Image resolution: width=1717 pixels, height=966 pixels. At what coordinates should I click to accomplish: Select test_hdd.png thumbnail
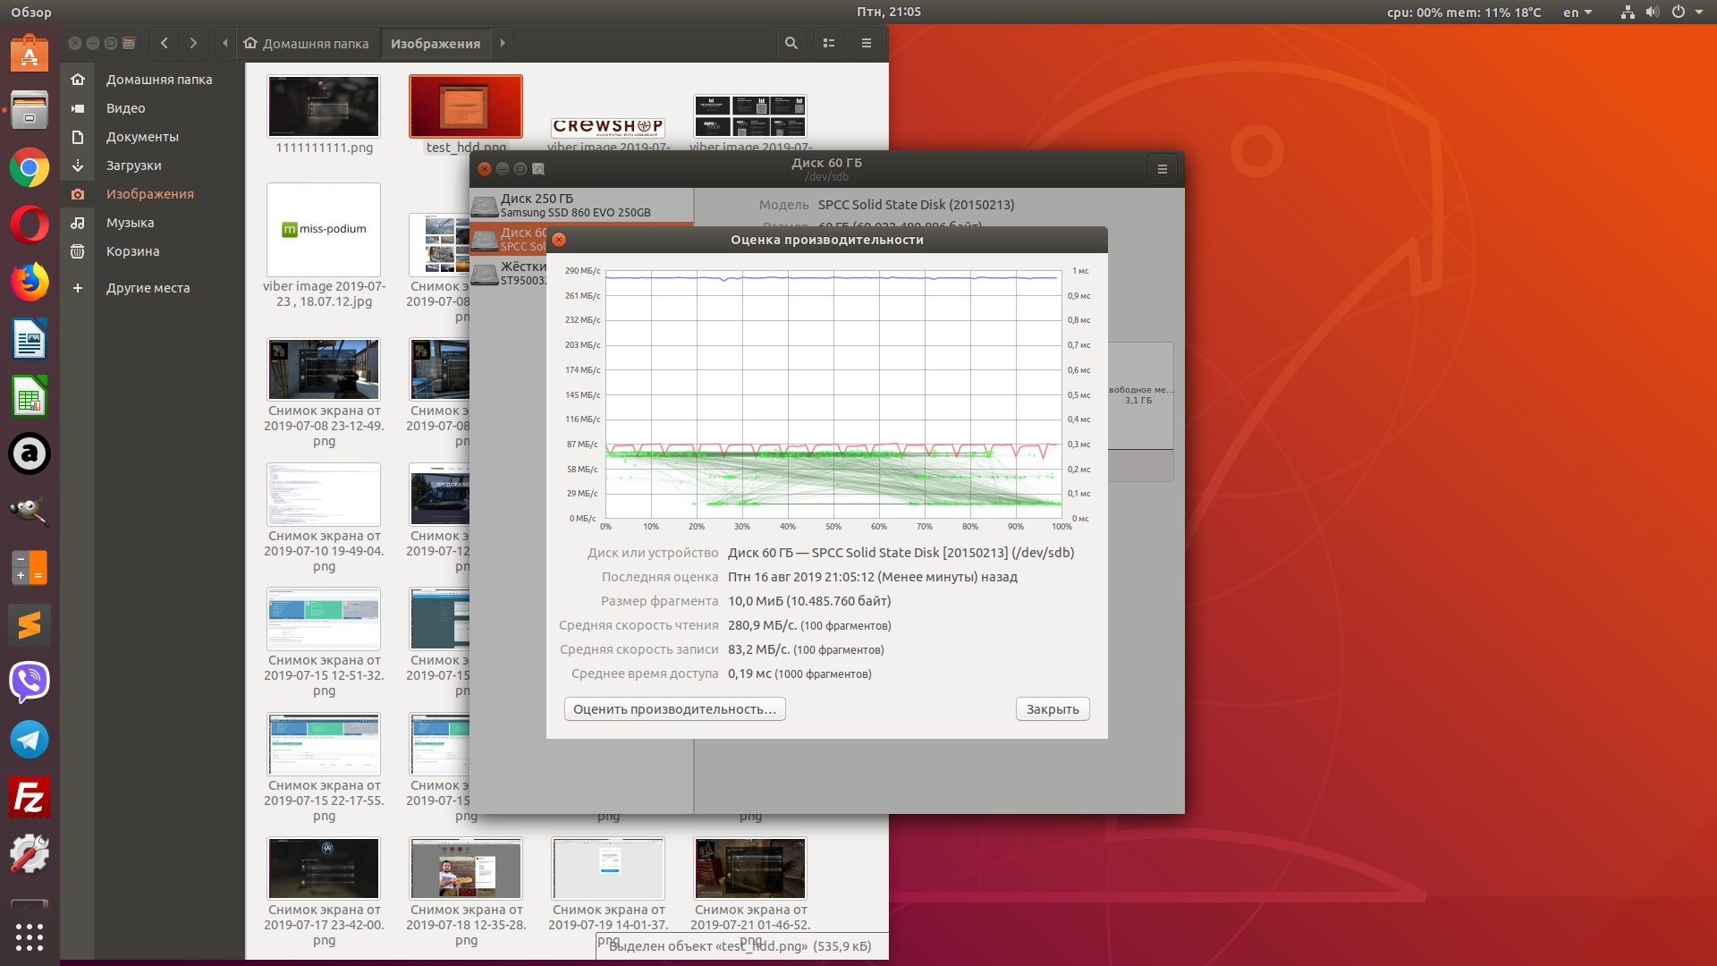tap(466, 106)
